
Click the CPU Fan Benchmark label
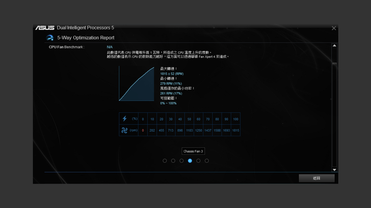tap(66, 47)
